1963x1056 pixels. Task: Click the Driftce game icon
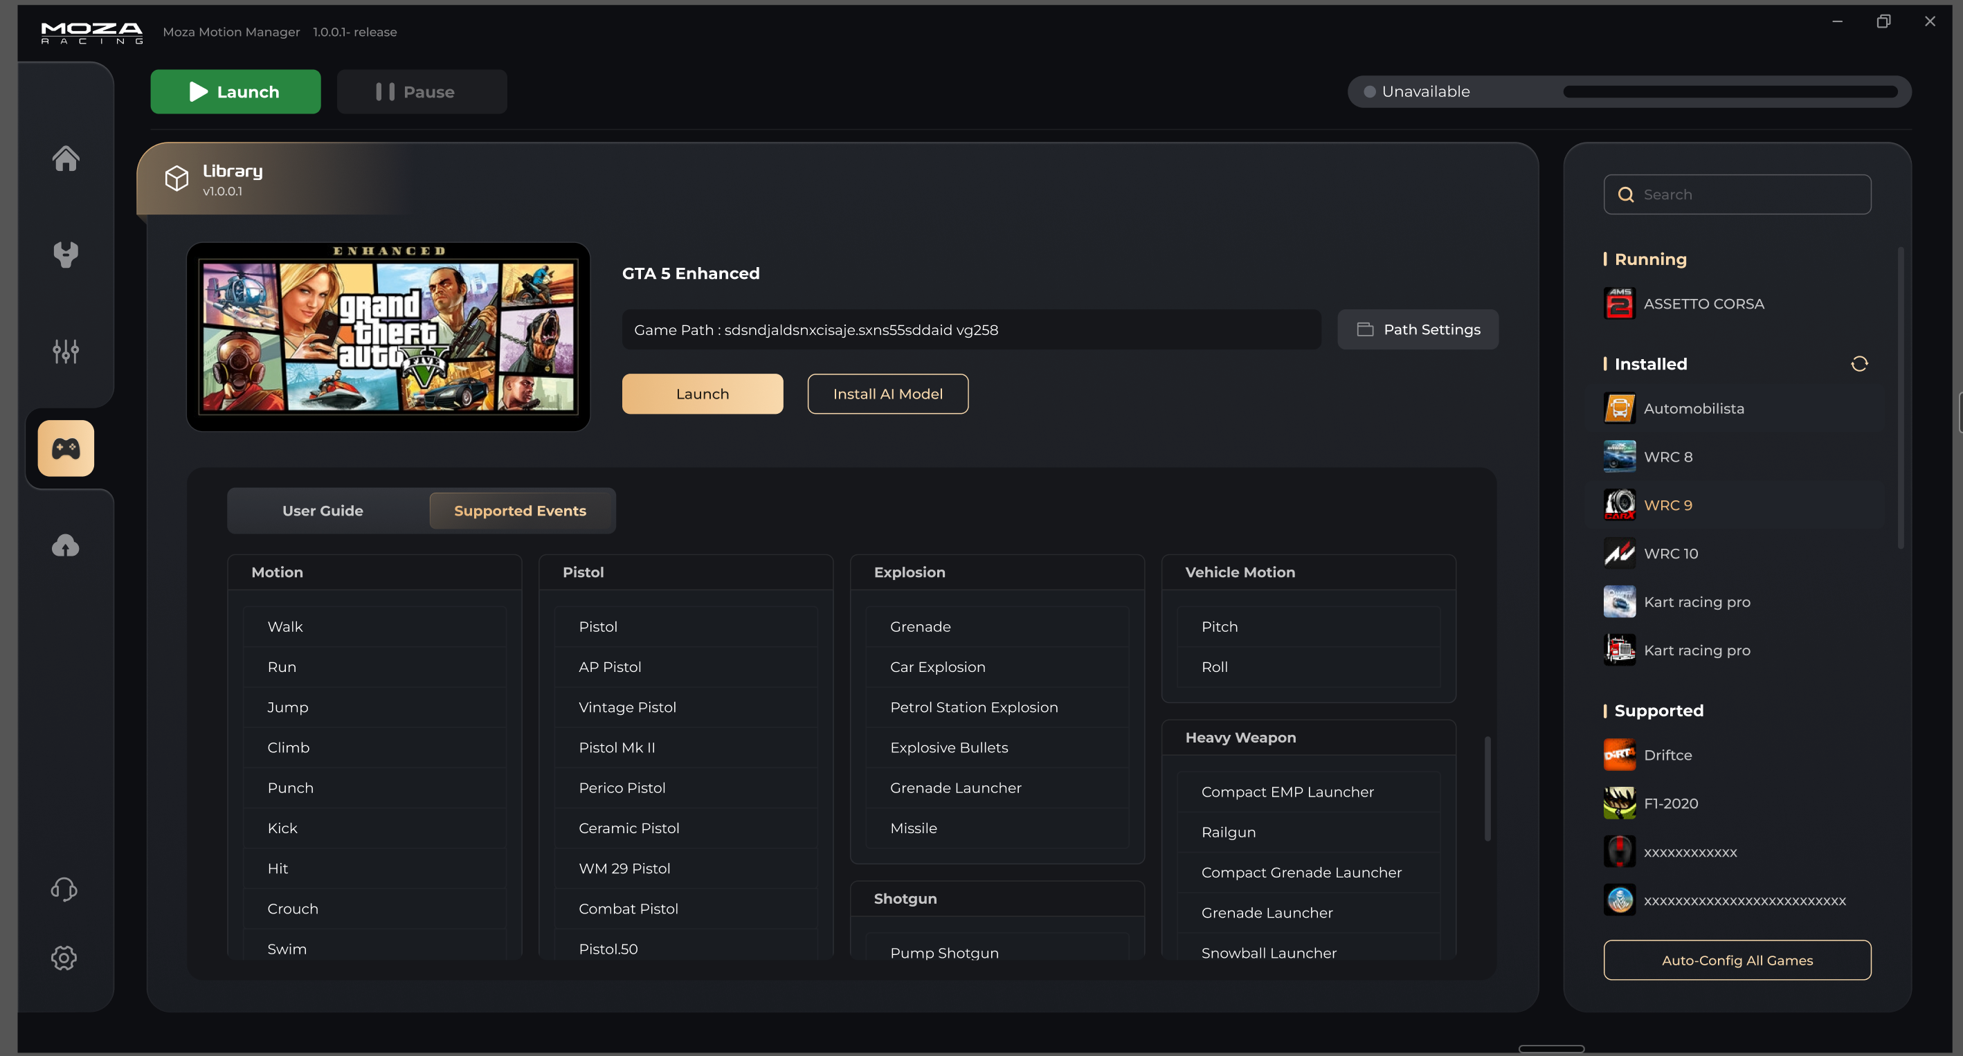click(1619, 755)
